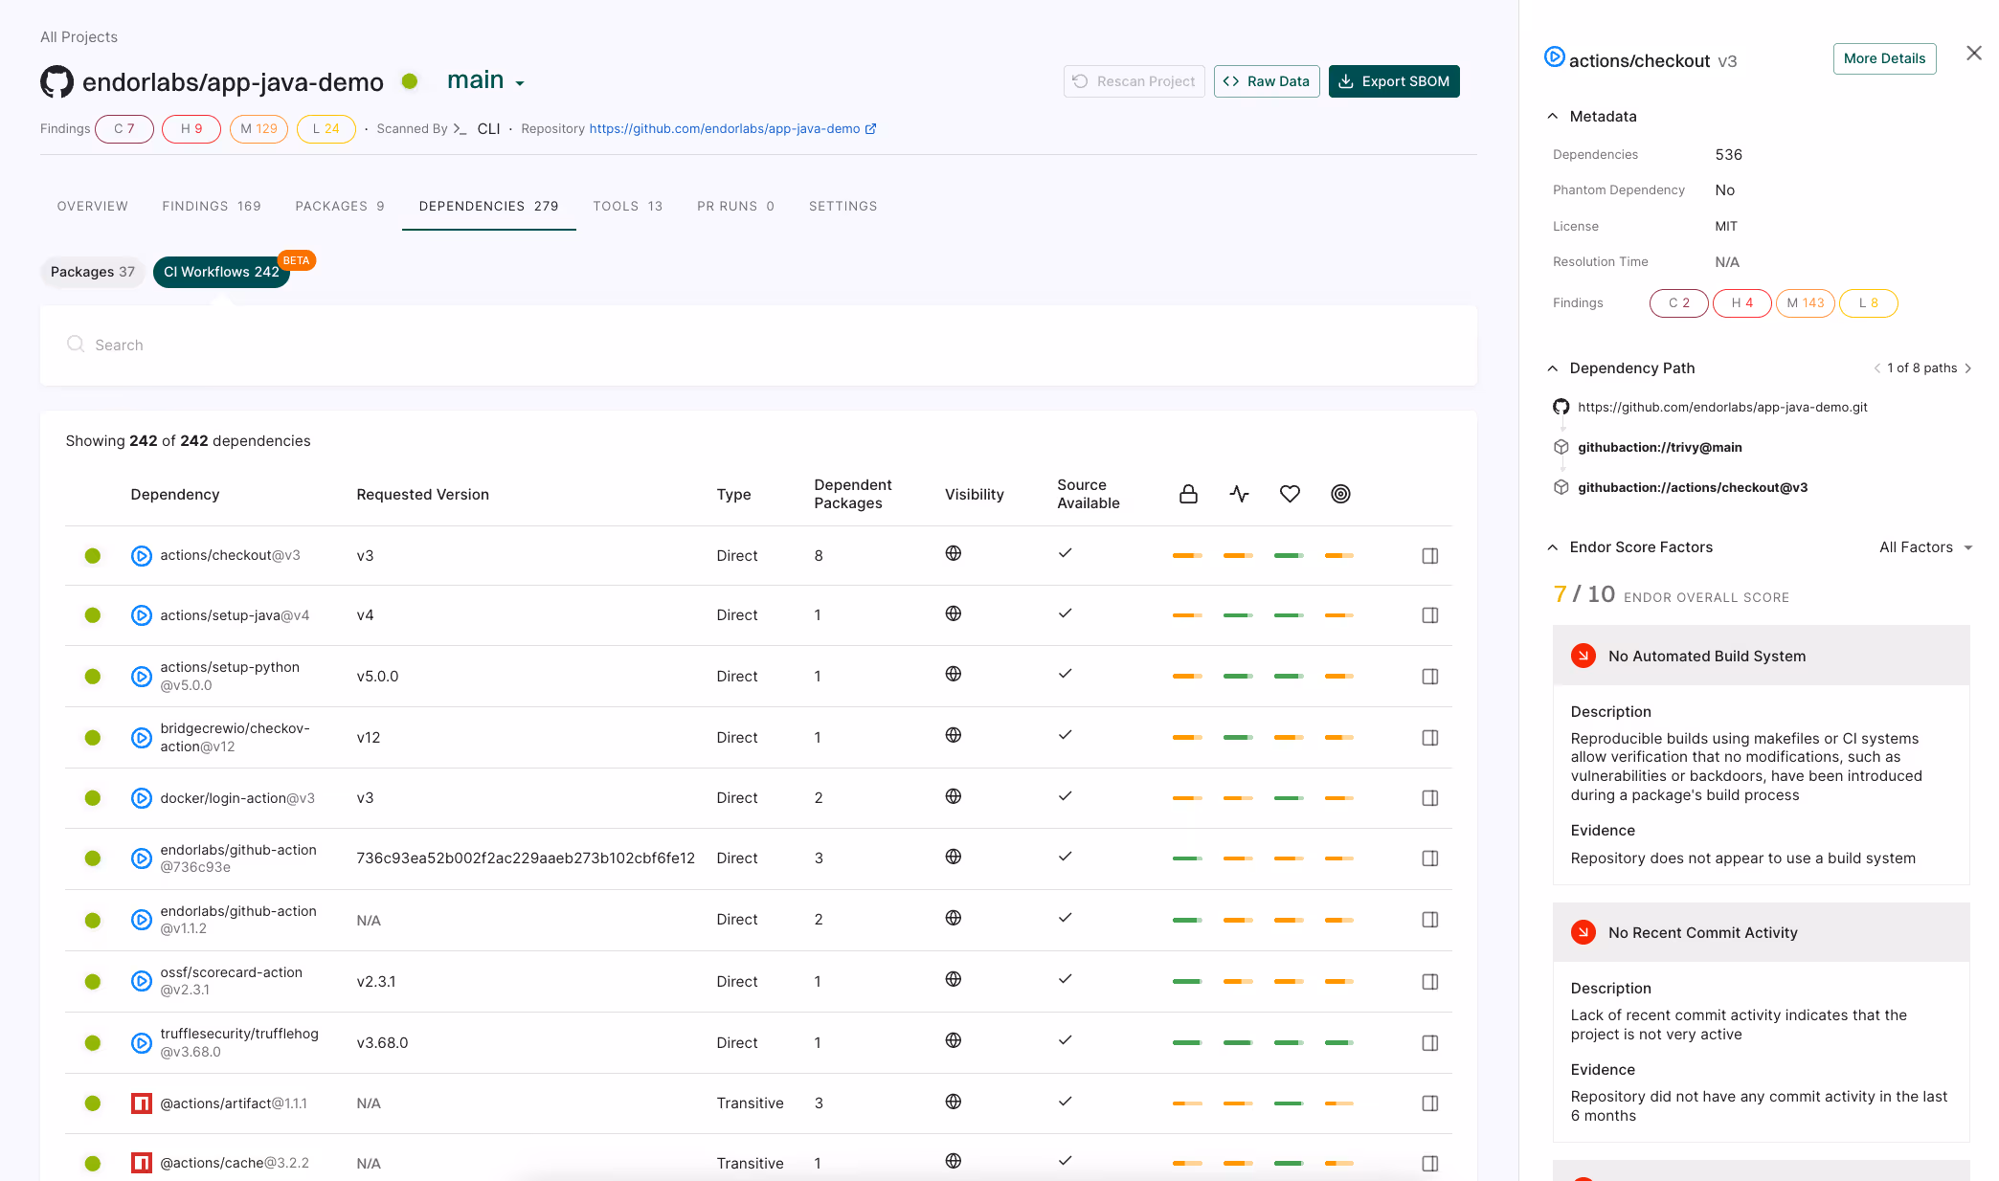Go to next dependency path
Image resolution: width=1999 pixels, height=1181 pixels.
(x=1968, y=368)
